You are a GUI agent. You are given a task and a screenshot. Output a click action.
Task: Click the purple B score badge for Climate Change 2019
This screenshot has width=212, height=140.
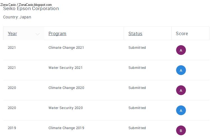pos(181,131)
